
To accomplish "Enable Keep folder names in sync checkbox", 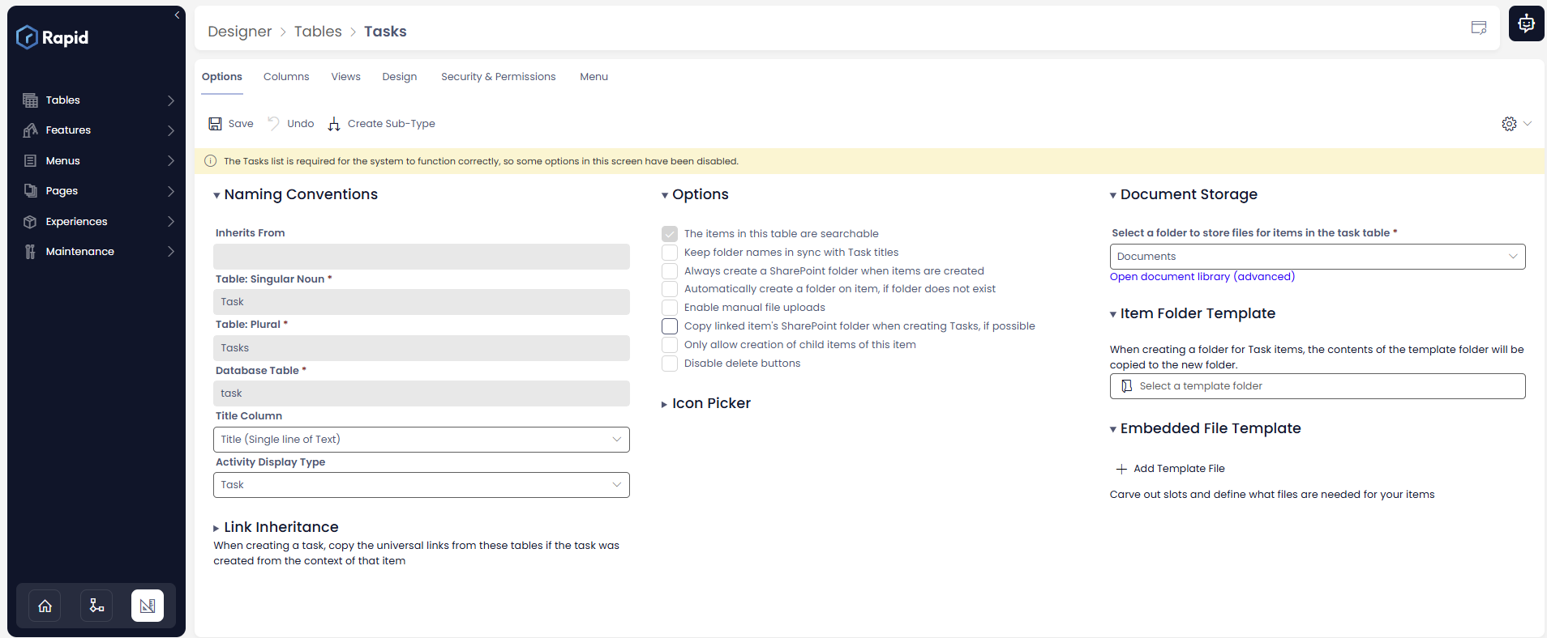I will pyautogui.click(x=670, y=253).
